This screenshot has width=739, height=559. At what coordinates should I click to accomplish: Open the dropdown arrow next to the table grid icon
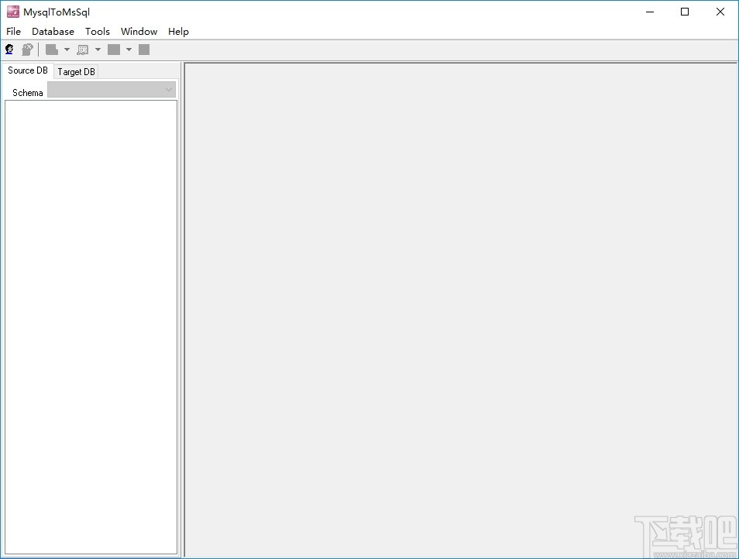98,49
